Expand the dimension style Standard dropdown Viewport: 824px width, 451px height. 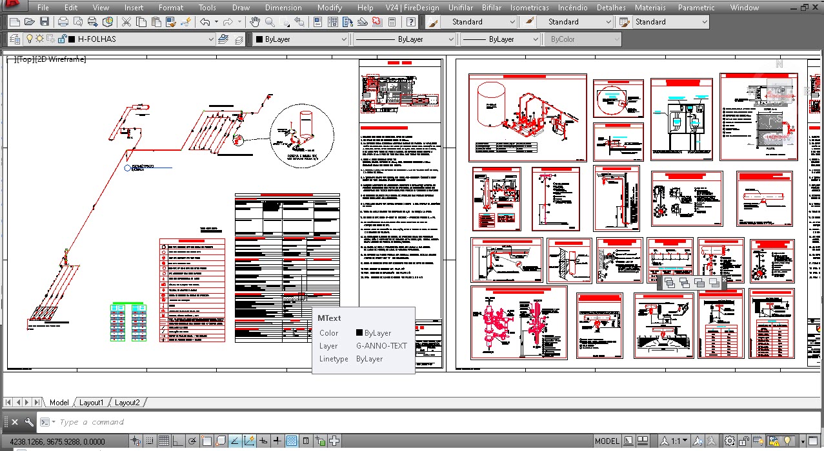click(x=608, y=22)
